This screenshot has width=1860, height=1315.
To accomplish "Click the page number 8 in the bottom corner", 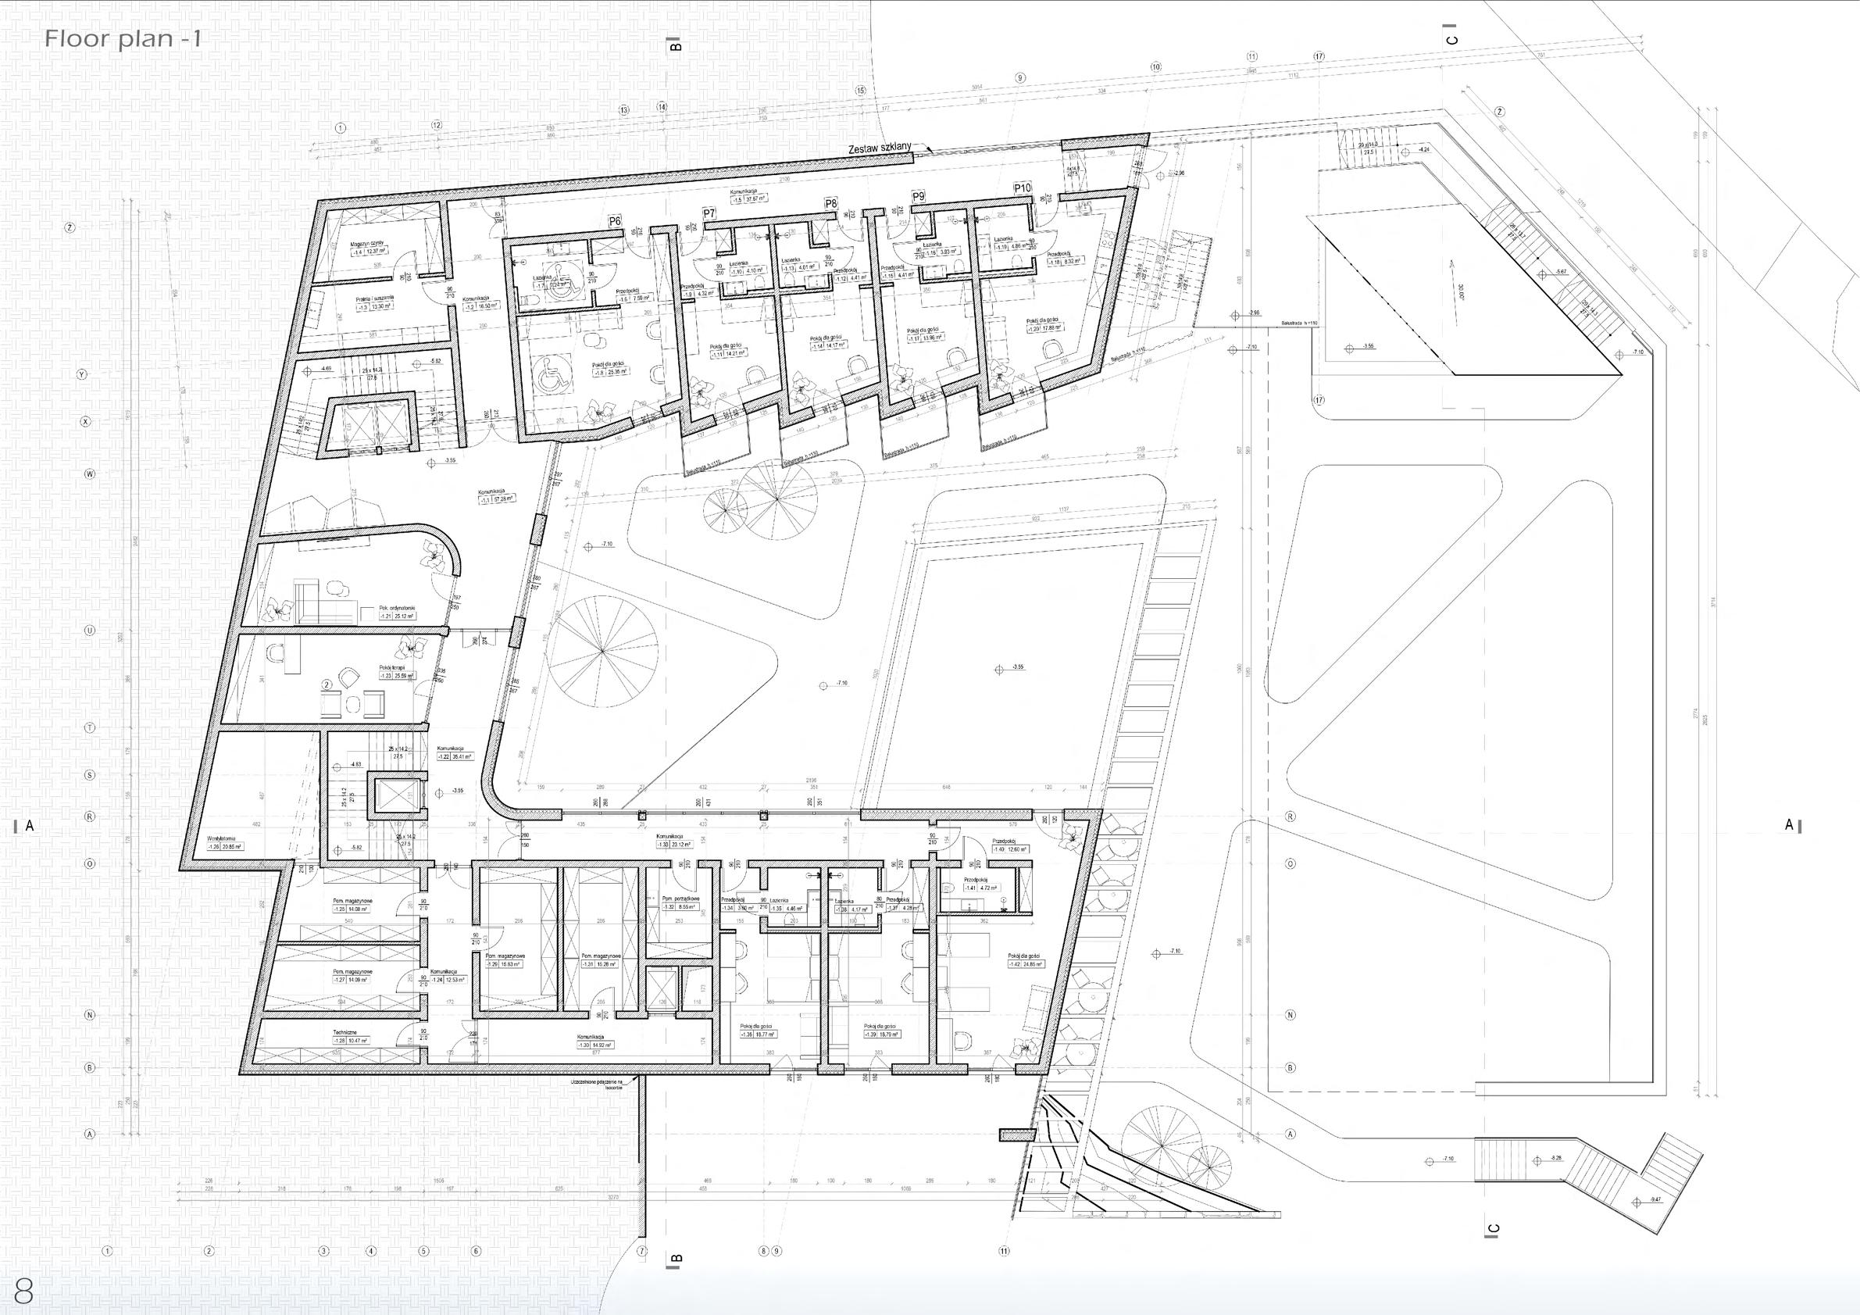I will [23, 1289].
